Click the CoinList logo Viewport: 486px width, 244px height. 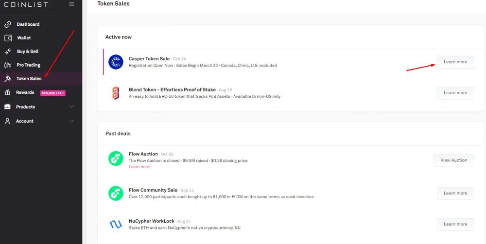[x=26, y=4]
